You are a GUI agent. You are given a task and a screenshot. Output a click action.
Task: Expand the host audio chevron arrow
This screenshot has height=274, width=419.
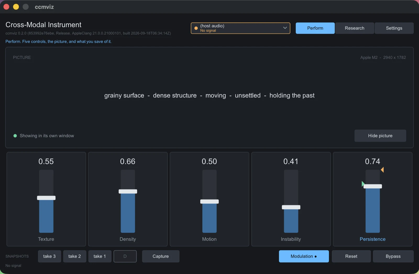point(285,28)
